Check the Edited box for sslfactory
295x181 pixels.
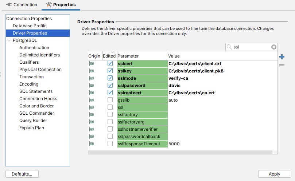tap(110, 115)
